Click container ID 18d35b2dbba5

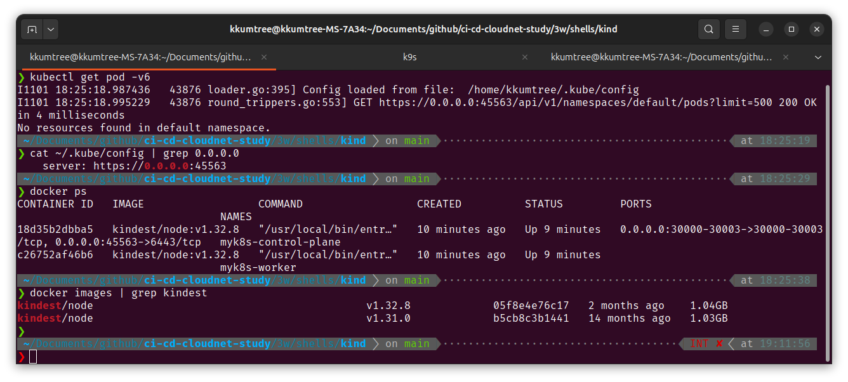(x=55, y=230)
